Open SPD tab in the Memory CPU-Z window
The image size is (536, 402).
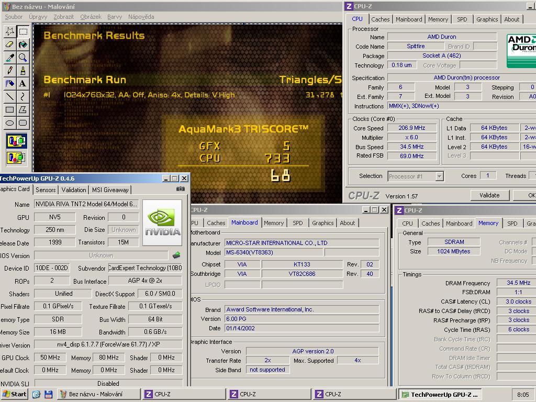(512, 223)
